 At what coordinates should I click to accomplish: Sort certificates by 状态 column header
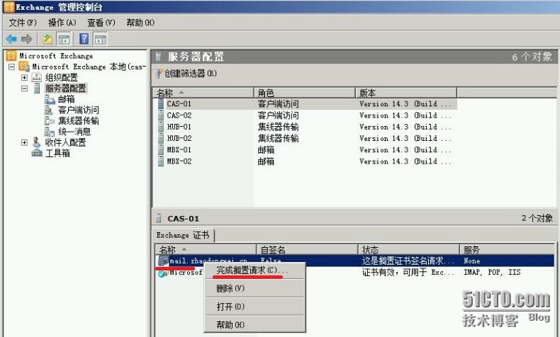pos(408,249)
